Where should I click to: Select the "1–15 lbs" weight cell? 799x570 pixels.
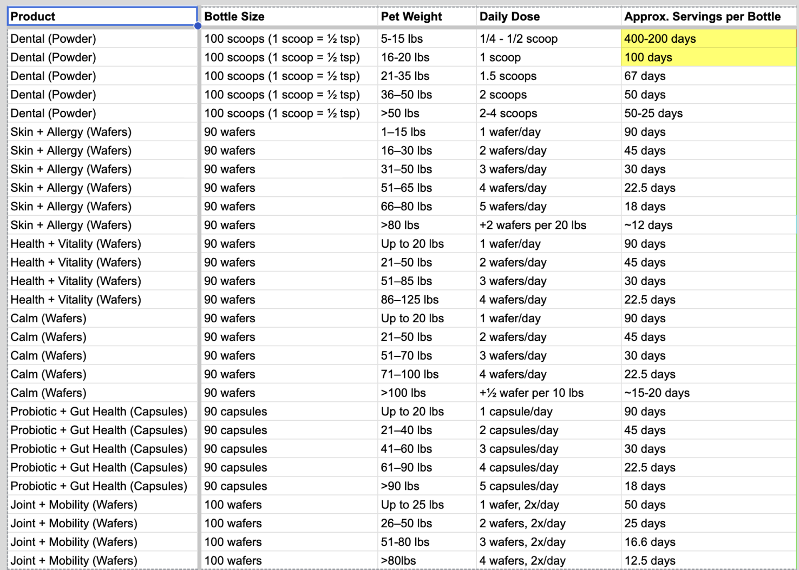click(427, 132)
